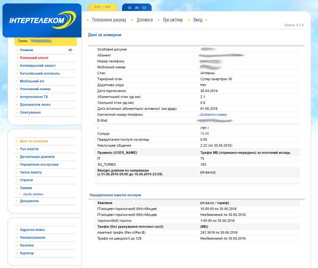Click 242.3818 по 30.06.2016 traffic value

(x=219, y=232)
